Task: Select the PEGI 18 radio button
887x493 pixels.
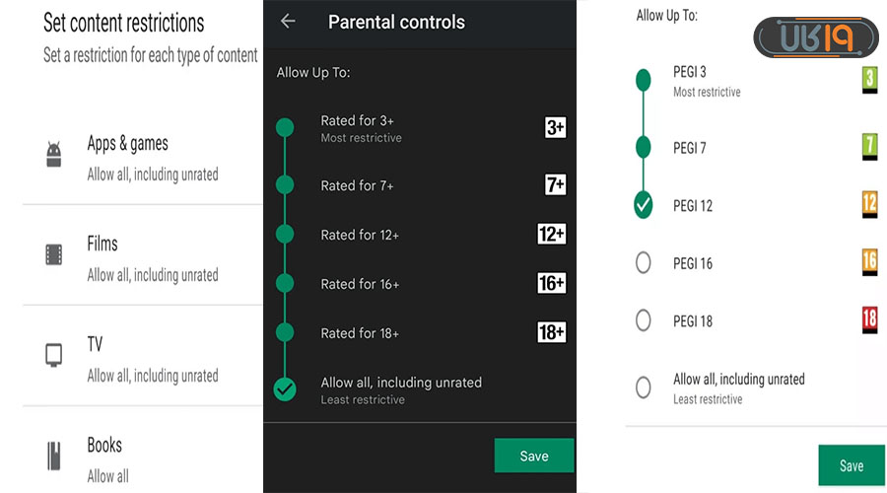Action: [x=644, y=320]
